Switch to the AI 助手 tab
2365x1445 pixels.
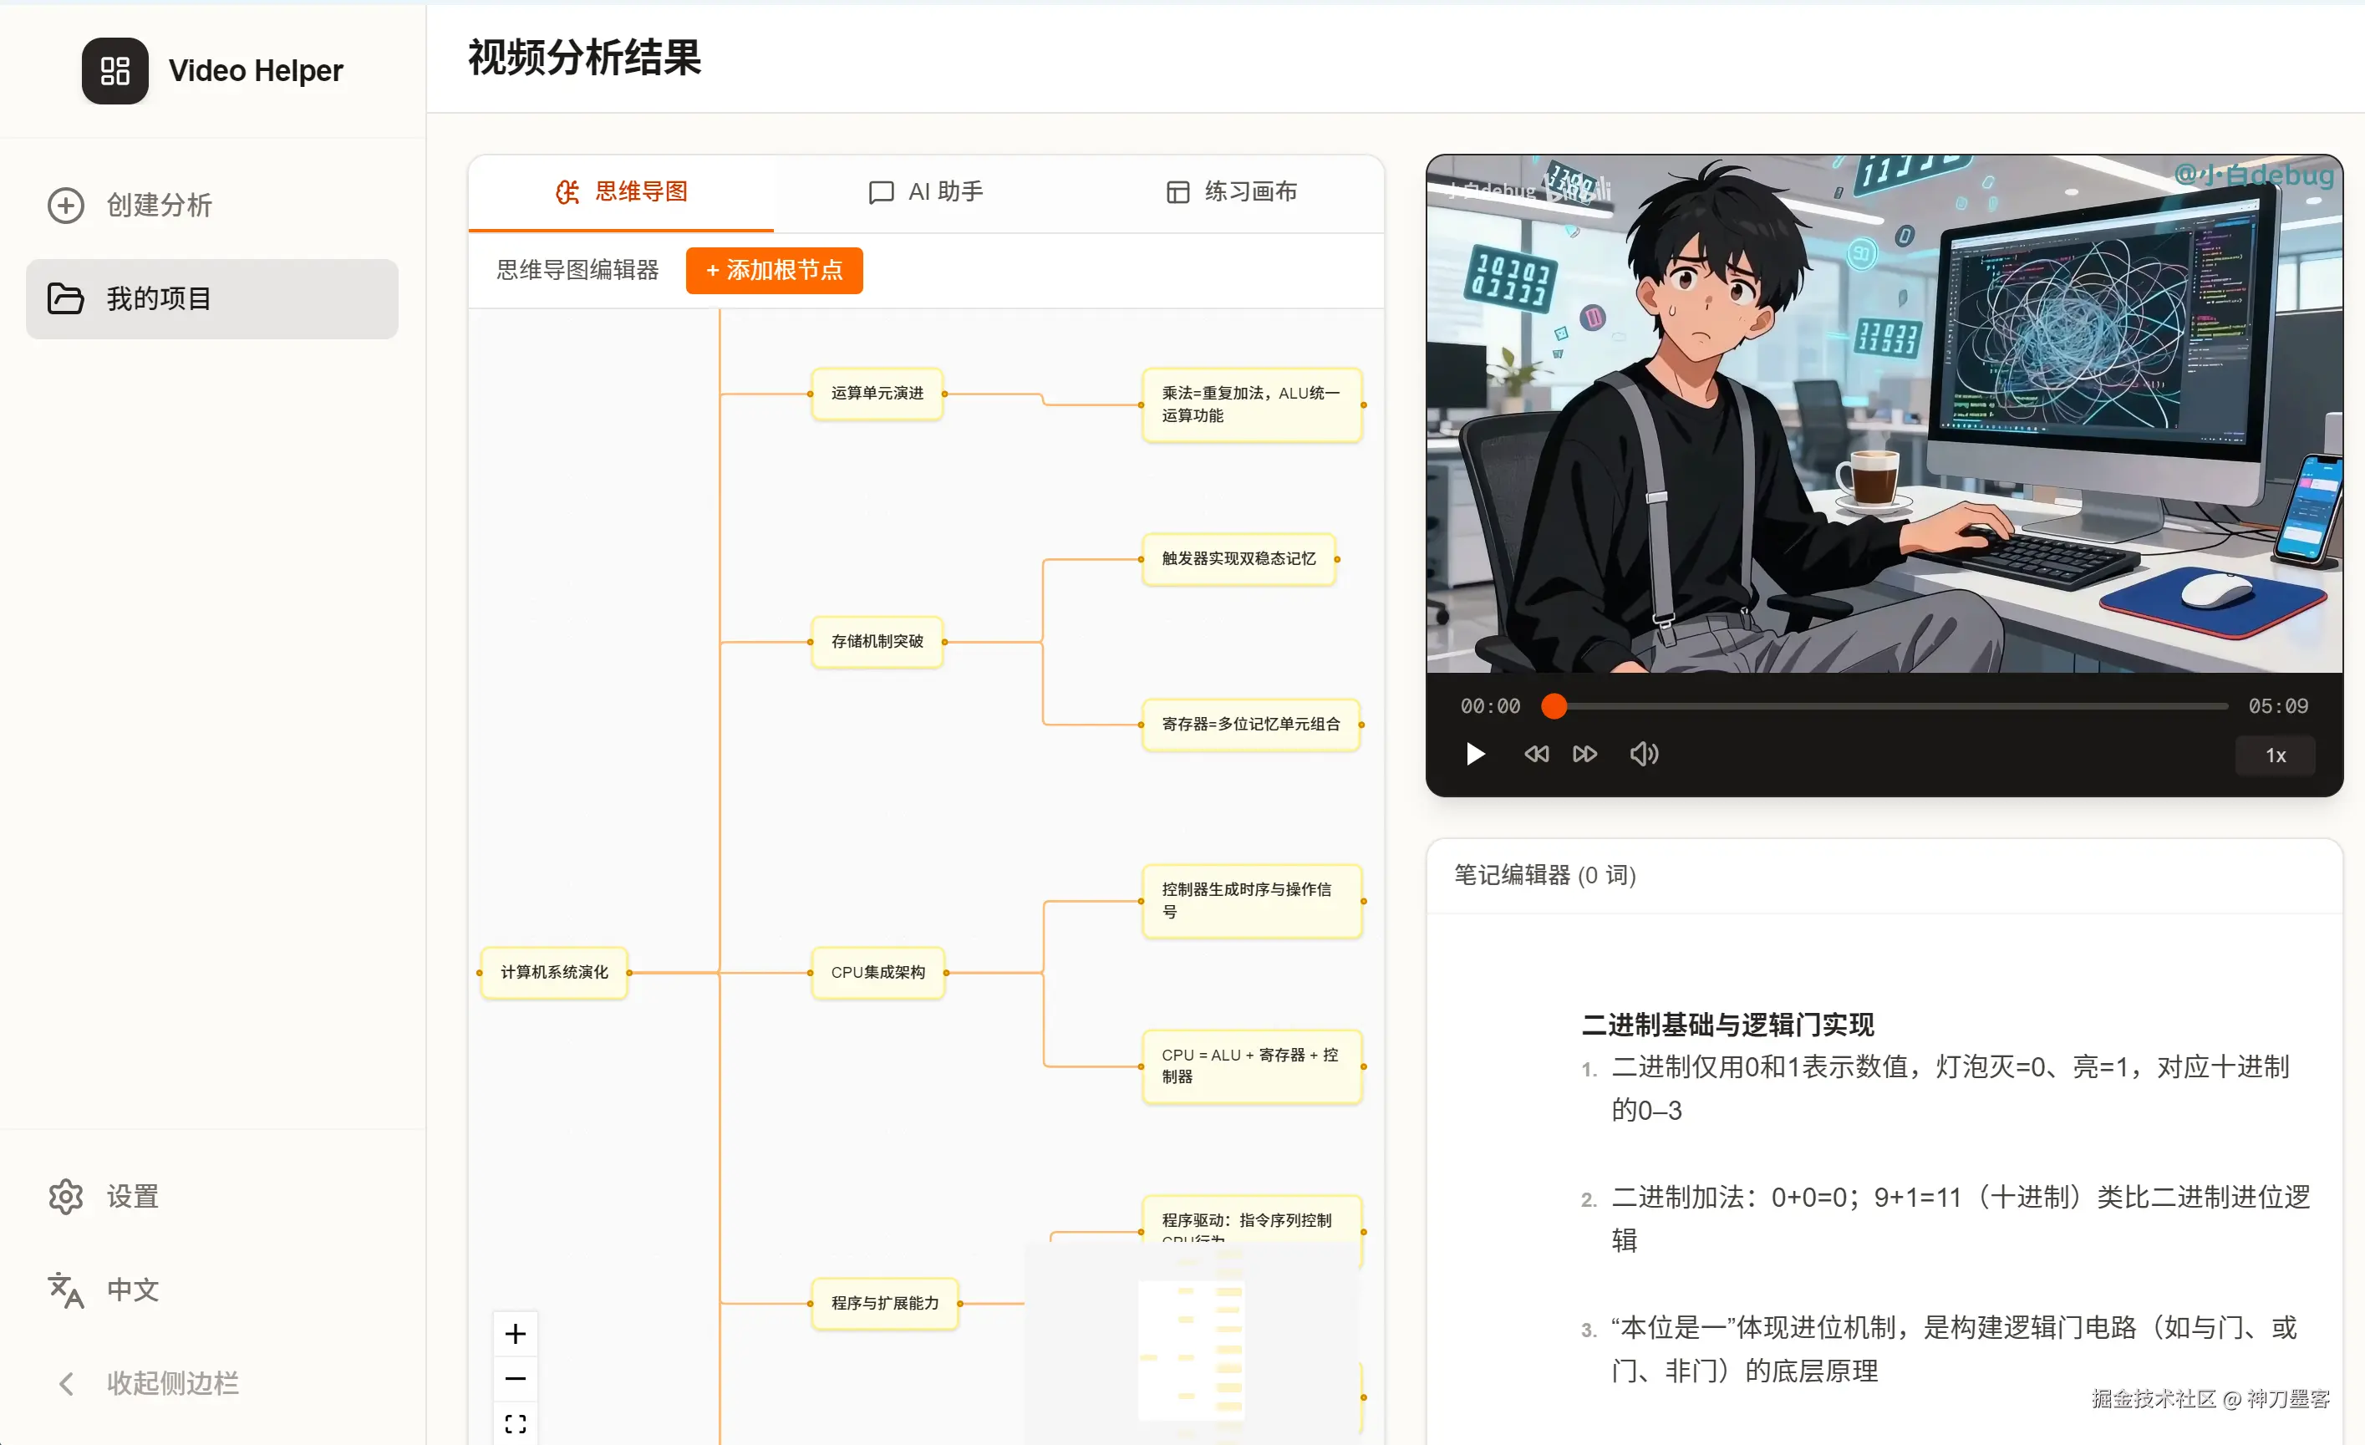pyautogui.click(x=924, y=191)
